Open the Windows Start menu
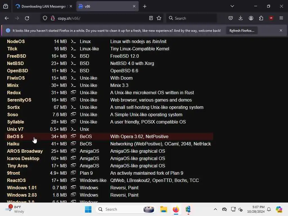 tap(88, 209)
